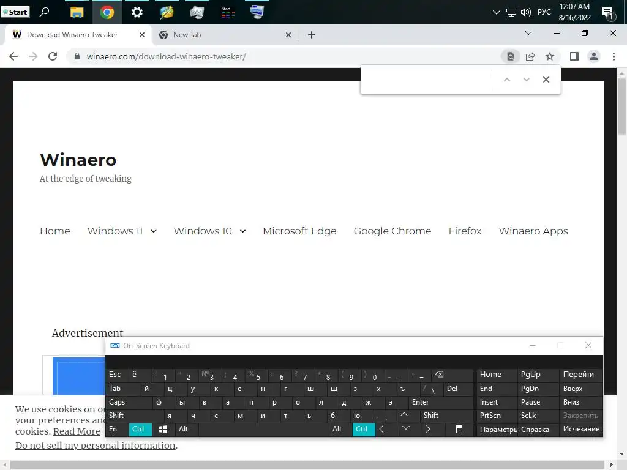This screenshot has height=470, width=627.
Task: Open Settings gear icon in taskbar
Action: click(137, 12)
